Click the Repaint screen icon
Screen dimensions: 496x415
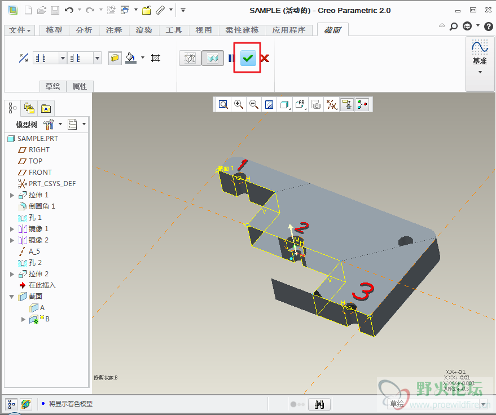269,104
